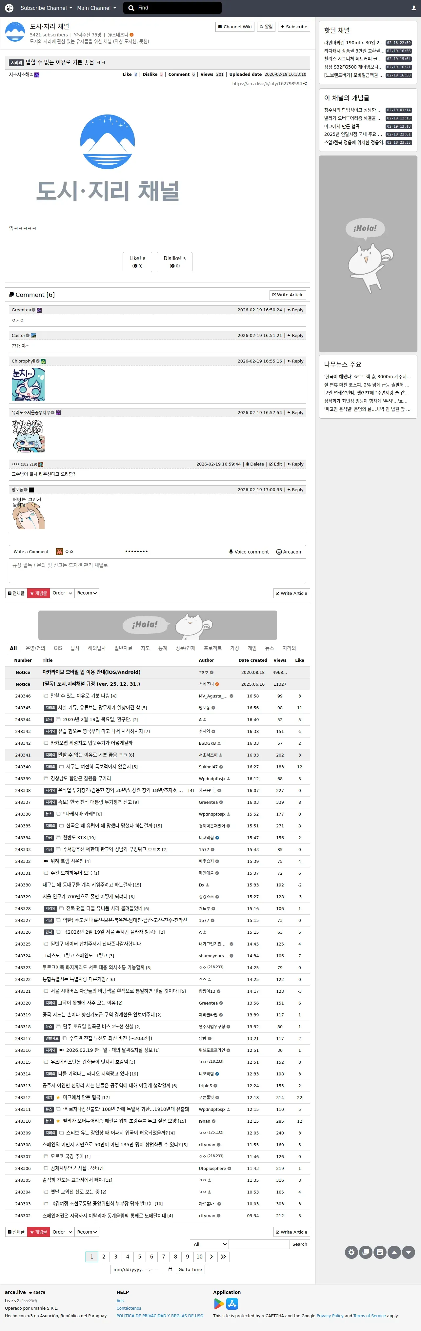
Task: Click the comment text area with 규정 필독 placeholder
Action: [x=158, y=571]
